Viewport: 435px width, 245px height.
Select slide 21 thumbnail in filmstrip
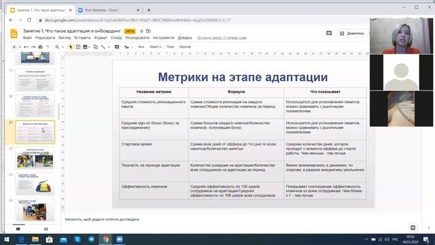click(x=35, y=132)
